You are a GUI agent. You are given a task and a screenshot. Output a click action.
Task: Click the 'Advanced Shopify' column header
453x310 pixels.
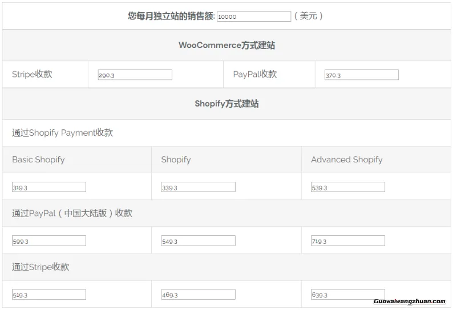tap(347, 160)
